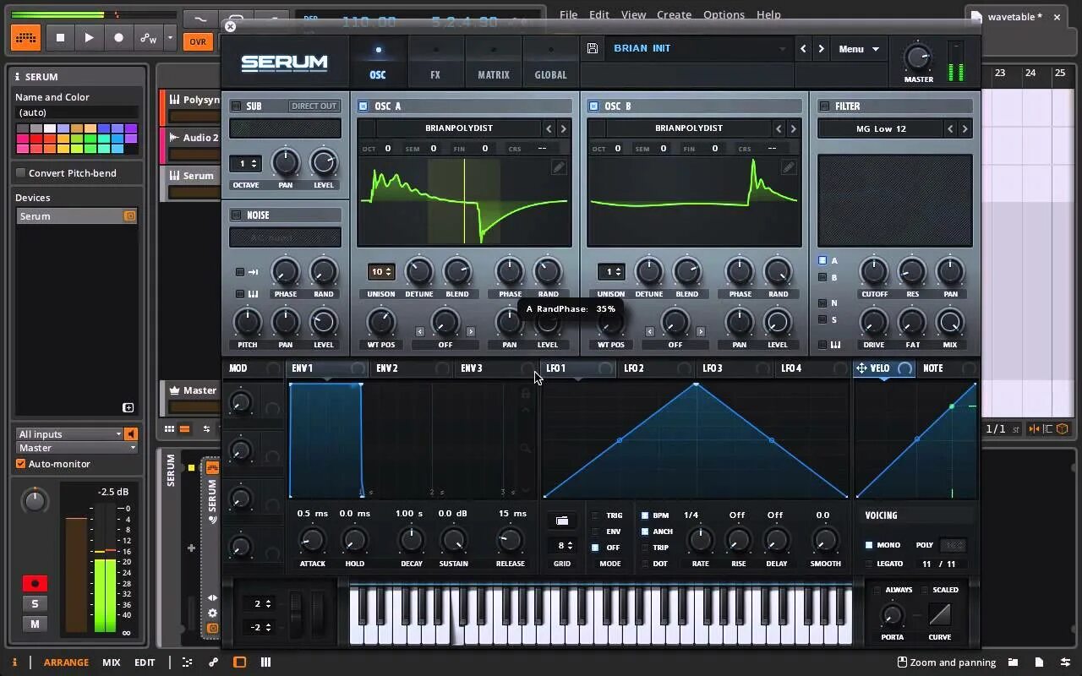Open the All inputs dropdown
Screen dimensions: 1082x676
click(69, 434)
